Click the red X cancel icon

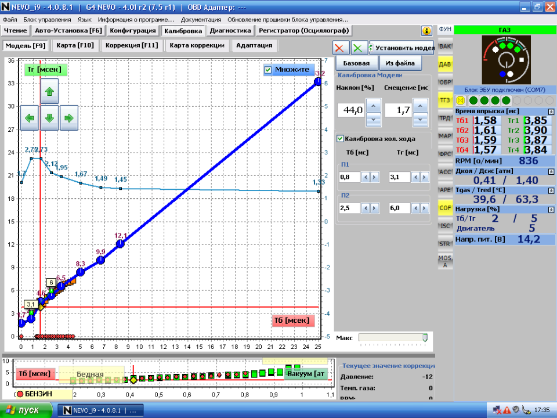[x=342, y=48]
